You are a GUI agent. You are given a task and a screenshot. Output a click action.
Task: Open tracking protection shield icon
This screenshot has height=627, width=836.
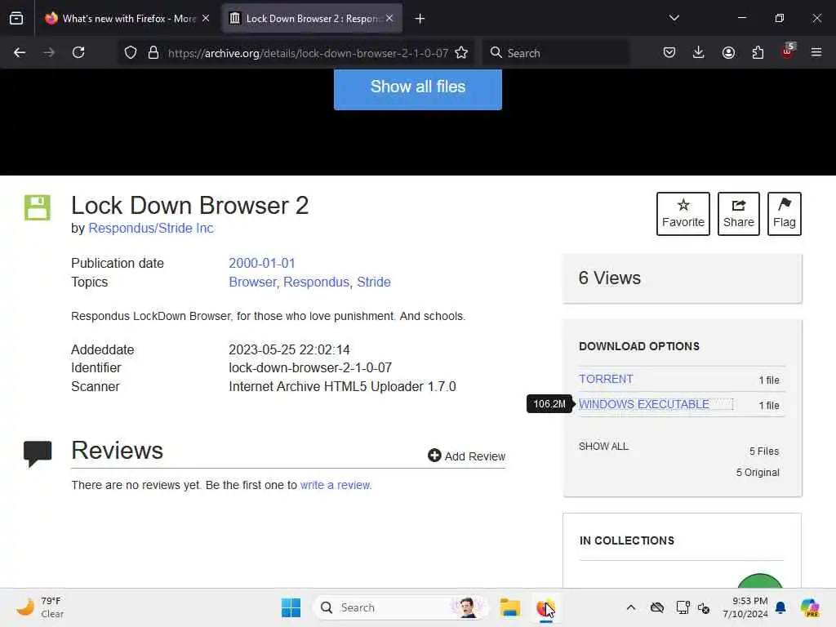131,53
